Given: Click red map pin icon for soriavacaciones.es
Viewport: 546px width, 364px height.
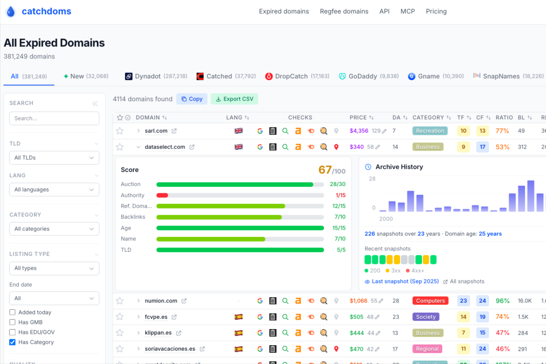Looking at the screenshot, I should tap(336, 349).
